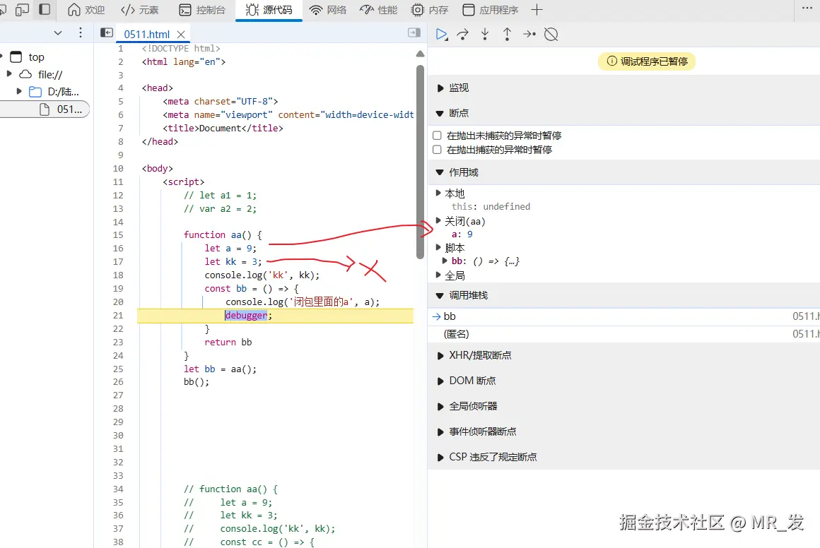Screen dimensions: 820x548
Task: Enable pause on uncaught exceptions checkbox
Action: 437,136
